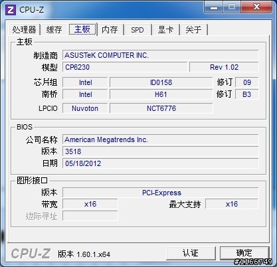Click the BIOS version 3518
The image size is (277, 267).
click(161, 151)
